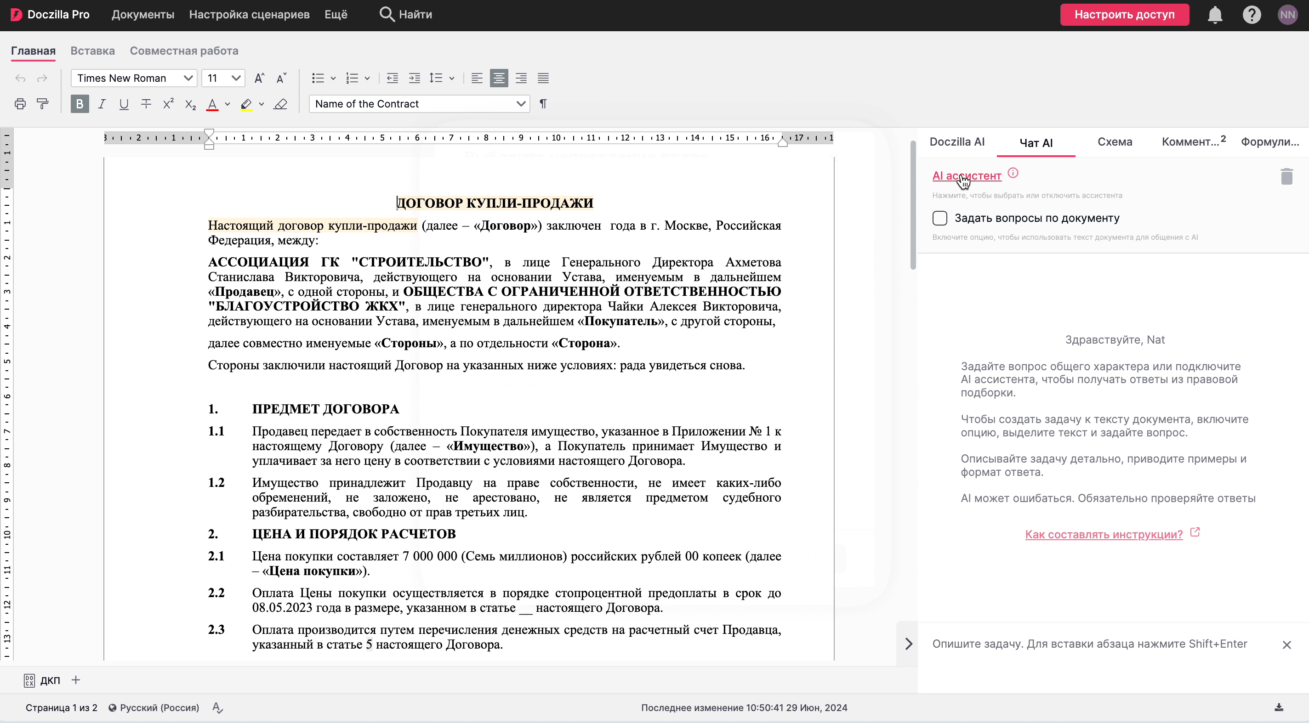Open Документы menu
Image resolution: width=1309 pixels, height=723 pixels.
(143, 15)
